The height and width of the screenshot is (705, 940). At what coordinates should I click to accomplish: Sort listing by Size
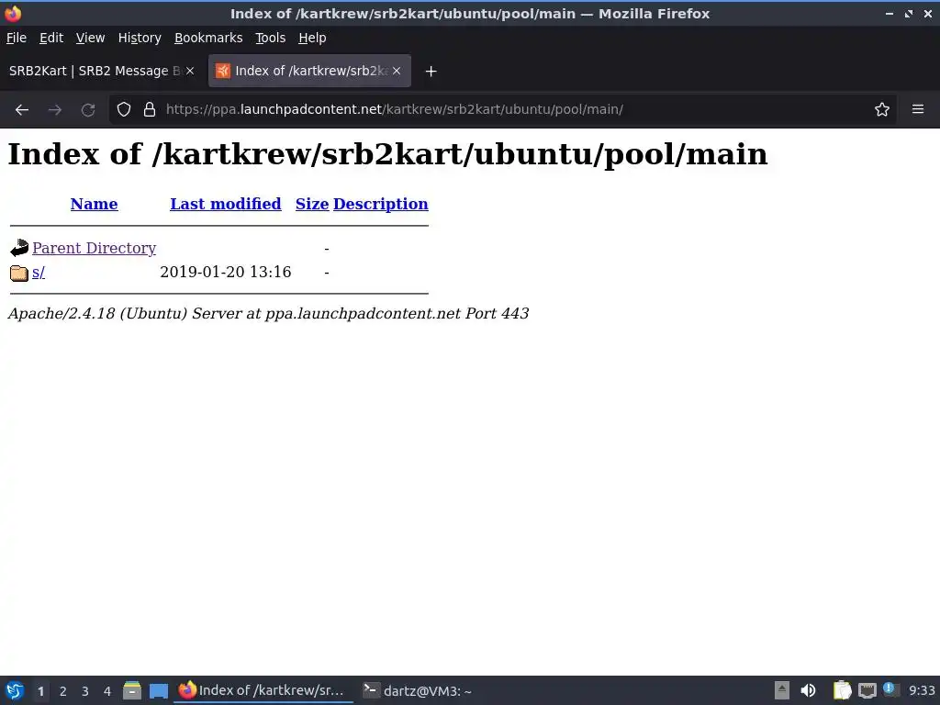(312, 204)
